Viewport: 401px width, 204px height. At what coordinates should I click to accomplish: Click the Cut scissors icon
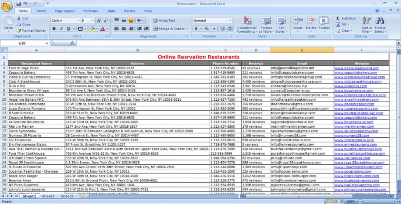tap(19, 18)
